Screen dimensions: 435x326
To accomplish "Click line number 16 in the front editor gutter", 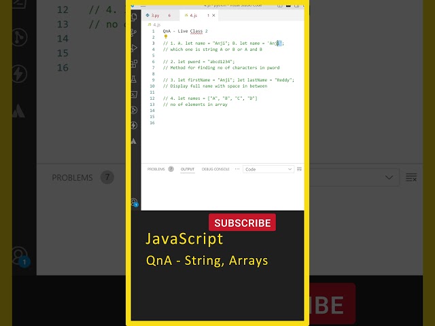I will pyautogui.click(x=152, y=123).
